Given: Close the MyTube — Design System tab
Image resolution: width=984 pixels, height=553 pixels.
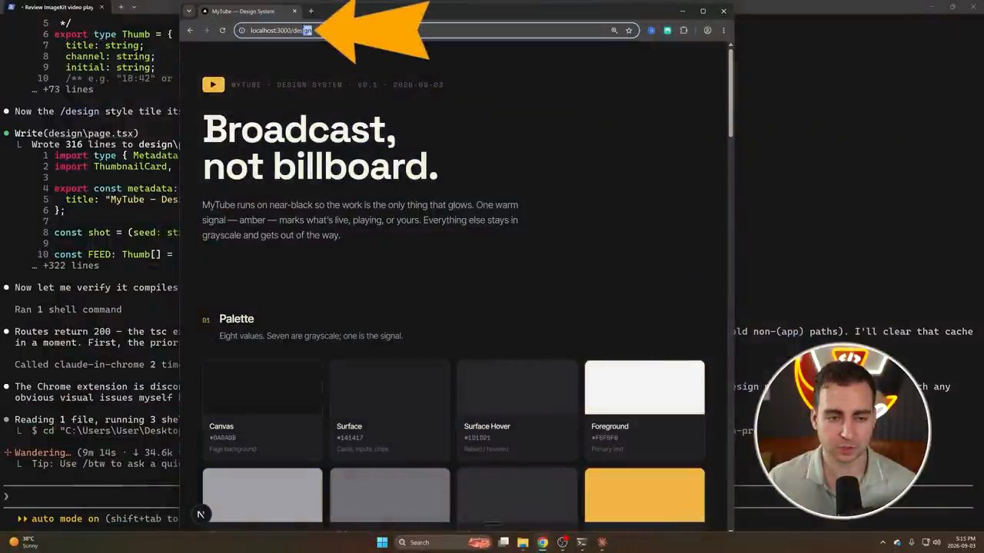Looking at the screenshot, I should coord(294,12).
